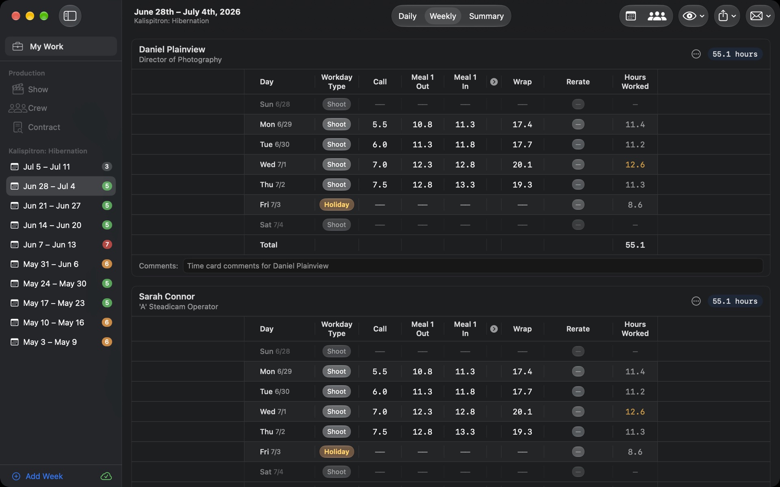The image size is (780, 487).
Task: Toggle Rerate for Sarah's Thu 7/2 row
Action: pyautogui.click(x=578, y=432)
